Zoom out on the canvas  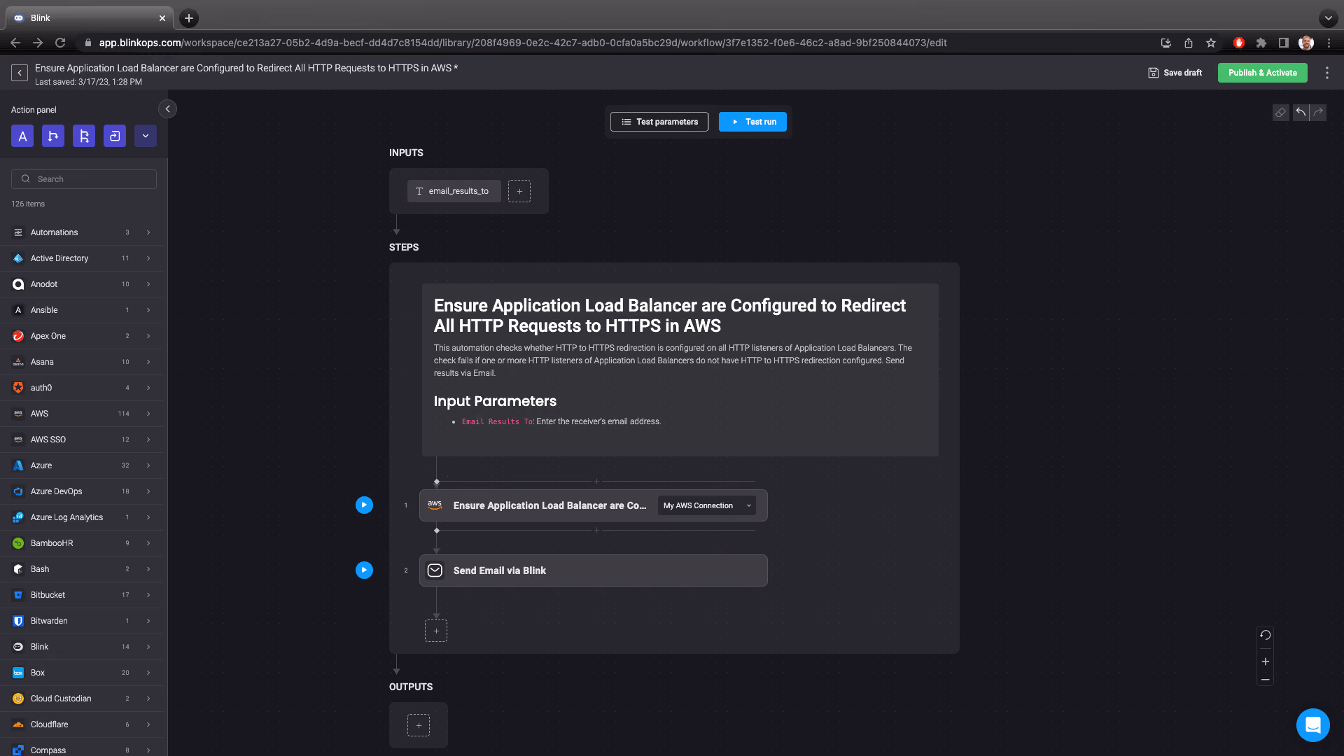pyautogui.click(x=1265, y=680)
